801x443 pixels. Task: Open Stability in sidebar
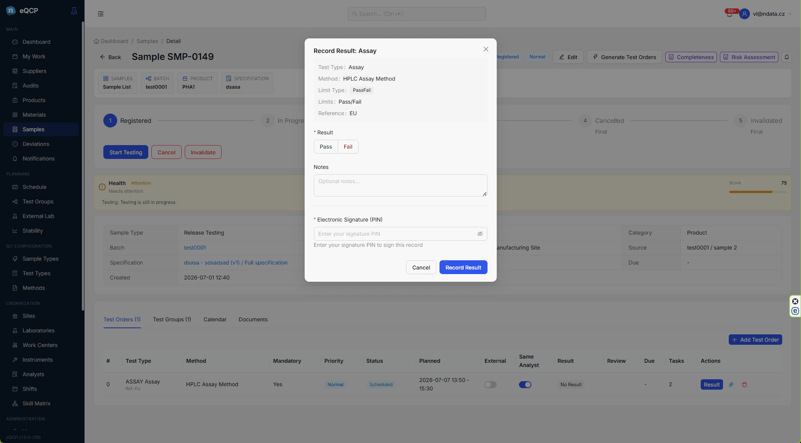click(33, 231)
